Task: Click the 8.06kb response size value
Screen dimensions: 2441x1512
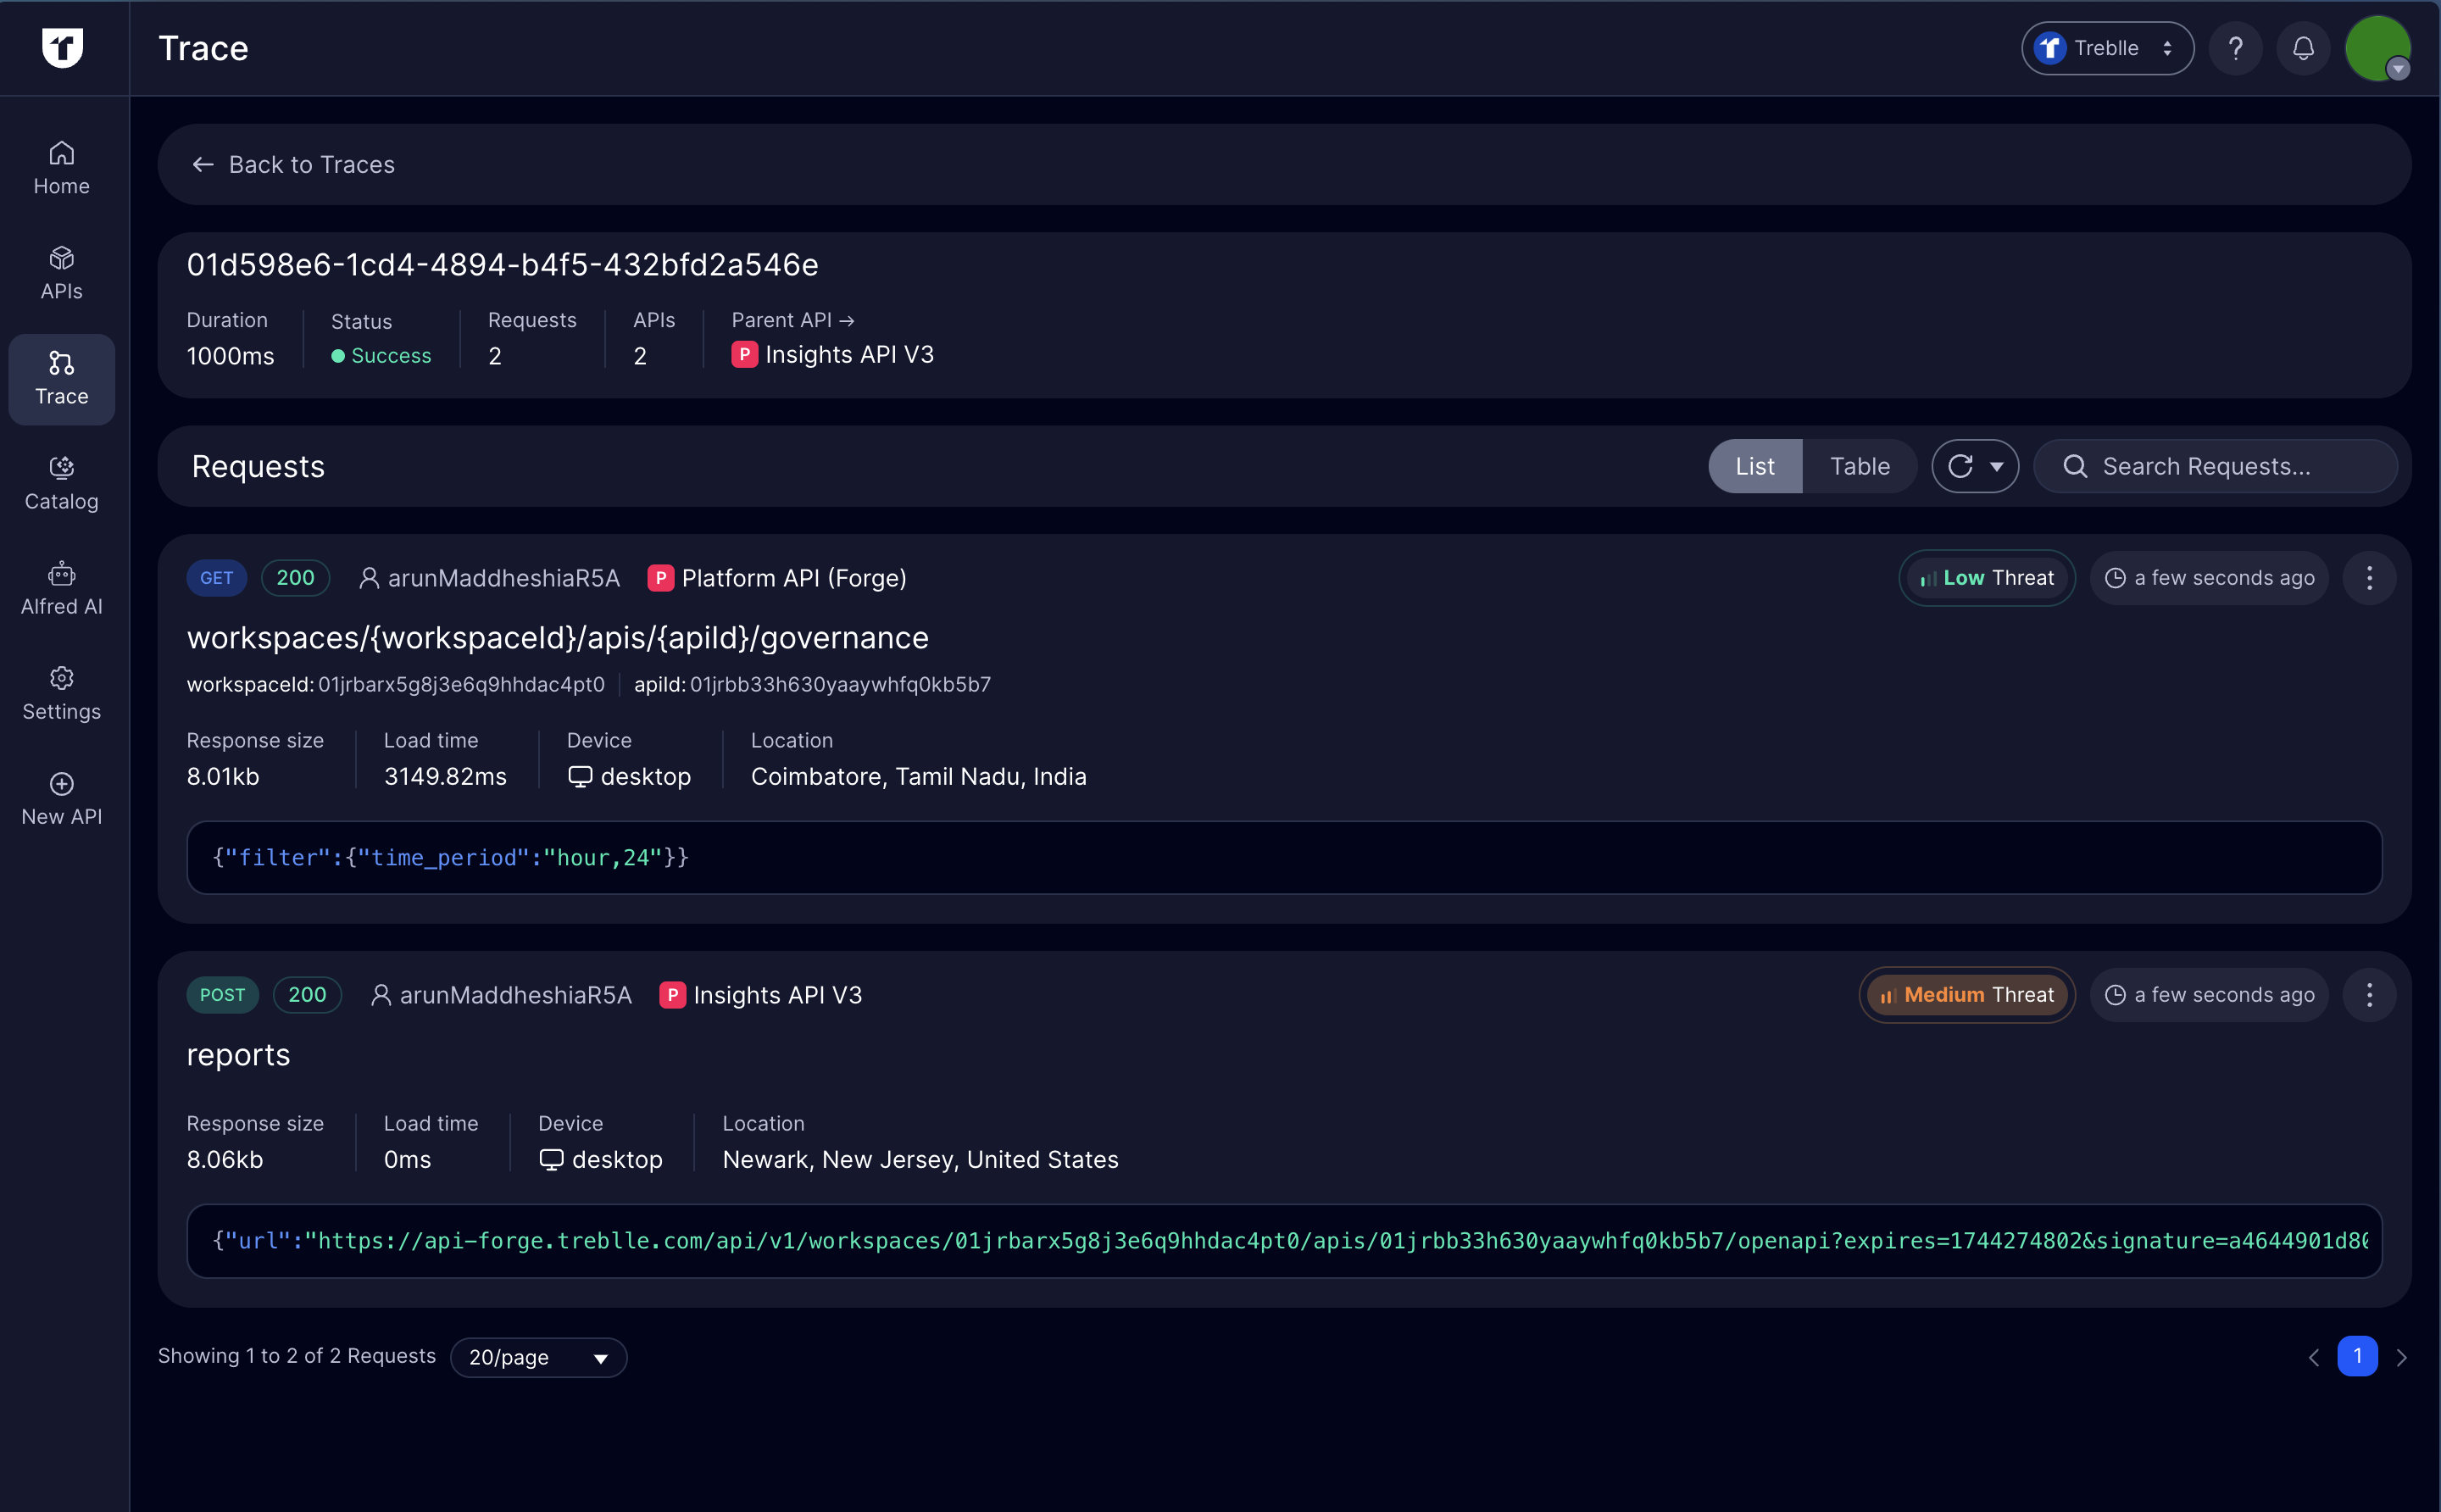Action: tap(225, 1159)
